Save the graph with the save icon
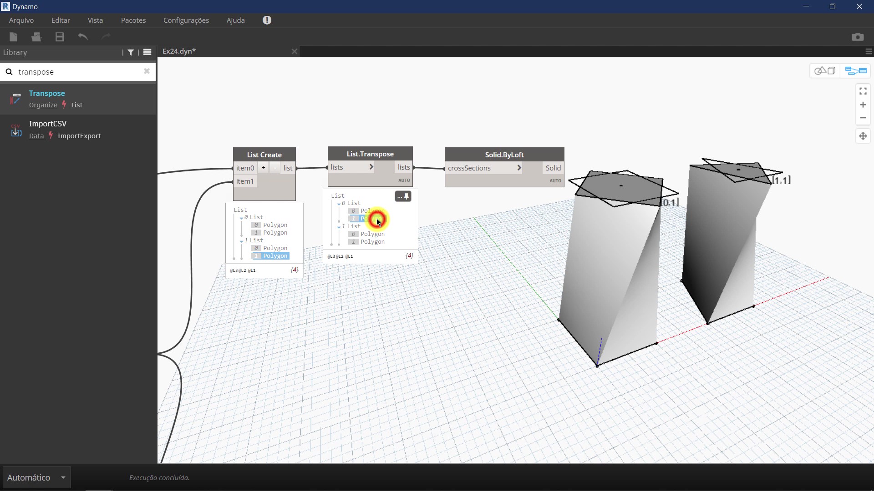The image size is (874, 491). pos(60,37)
